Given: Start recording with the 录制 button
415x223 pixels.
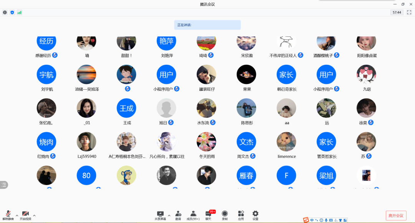Looking at the screenshot, I should click(225, 215).
